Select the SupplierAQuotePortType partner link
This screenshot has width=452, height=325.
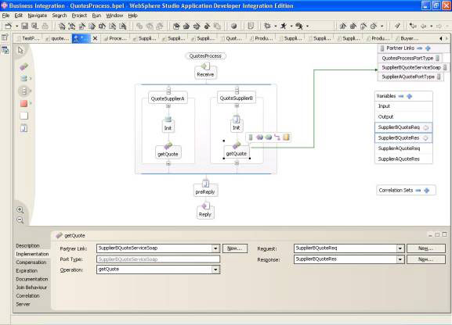[x=410, y=77]
